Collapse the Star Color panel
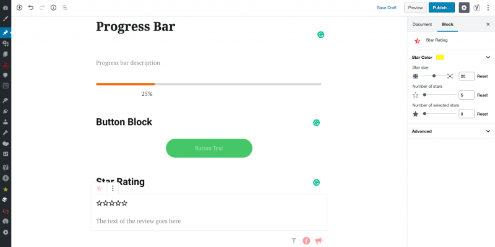Viewport: 495px width, 247px height. pyautogui.click(x=488, y=57)
